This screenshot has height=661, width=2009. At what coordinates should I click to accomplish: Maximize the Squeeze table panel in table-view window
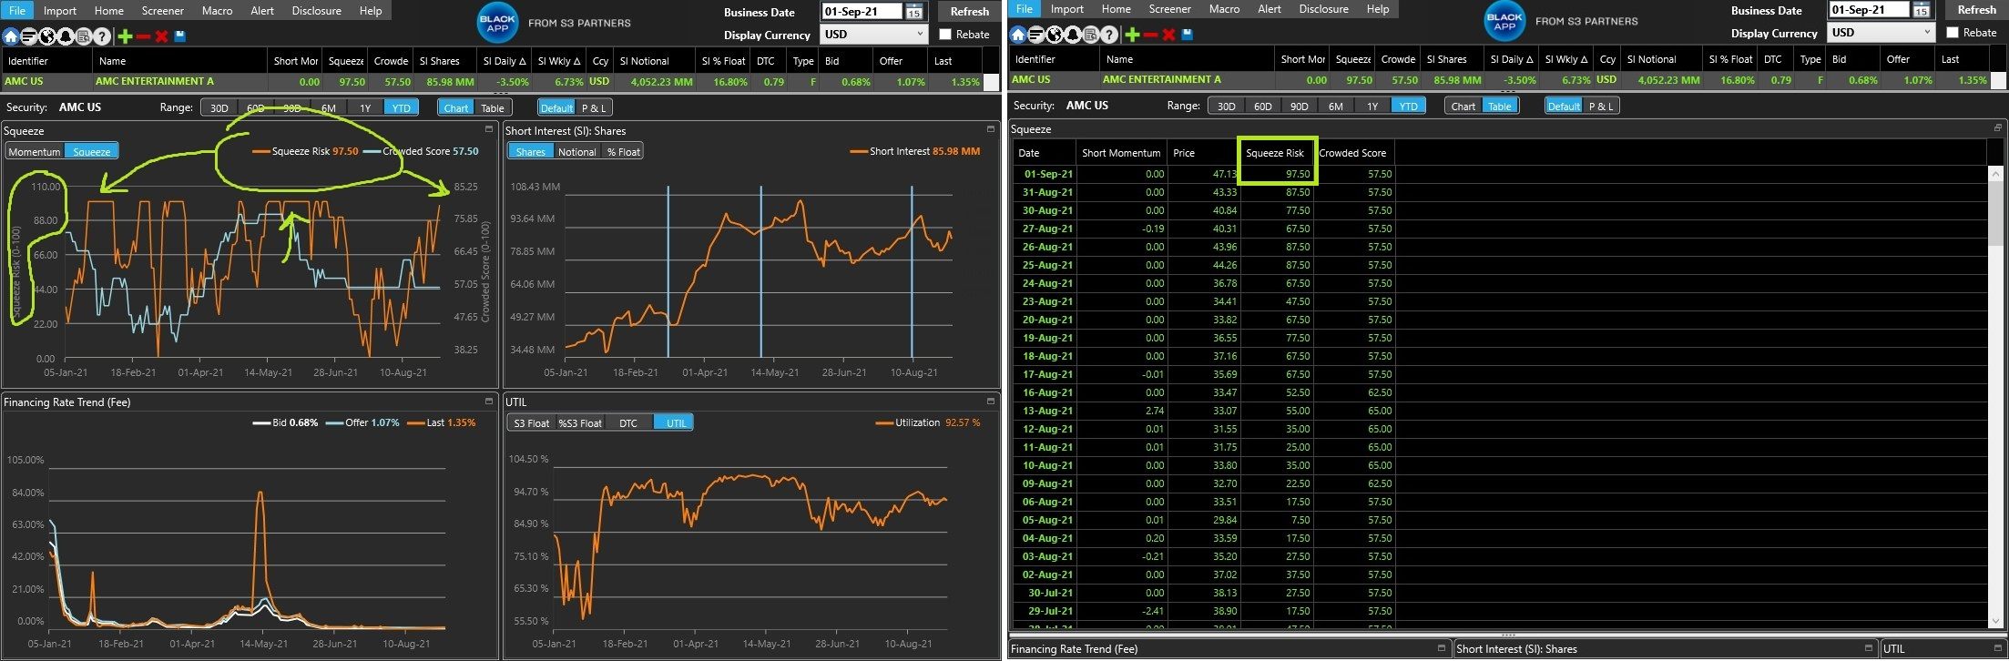[x=1998, y=128]
